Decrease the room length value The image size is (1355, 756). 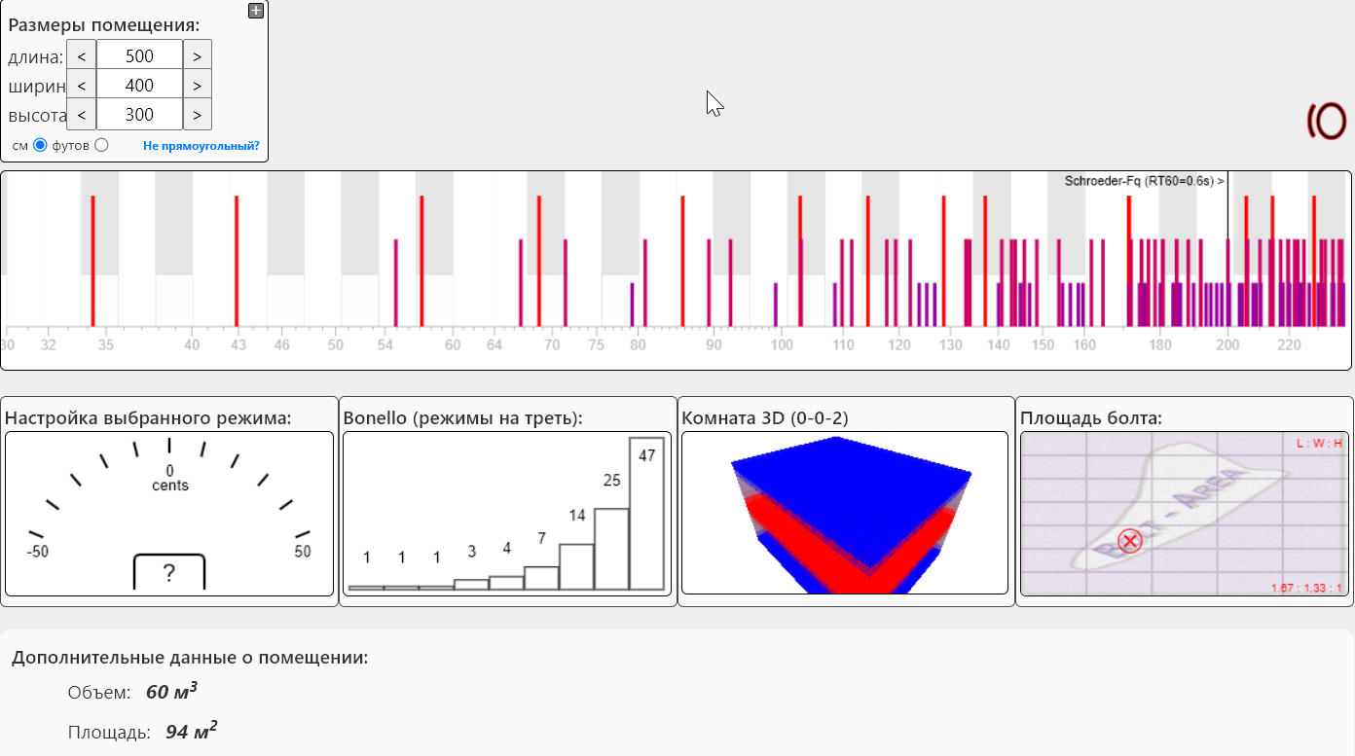[82, 56]
